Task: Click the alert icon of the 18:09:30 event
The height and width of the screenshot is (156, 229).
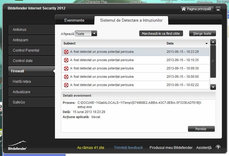Action: tap(66, 69)
